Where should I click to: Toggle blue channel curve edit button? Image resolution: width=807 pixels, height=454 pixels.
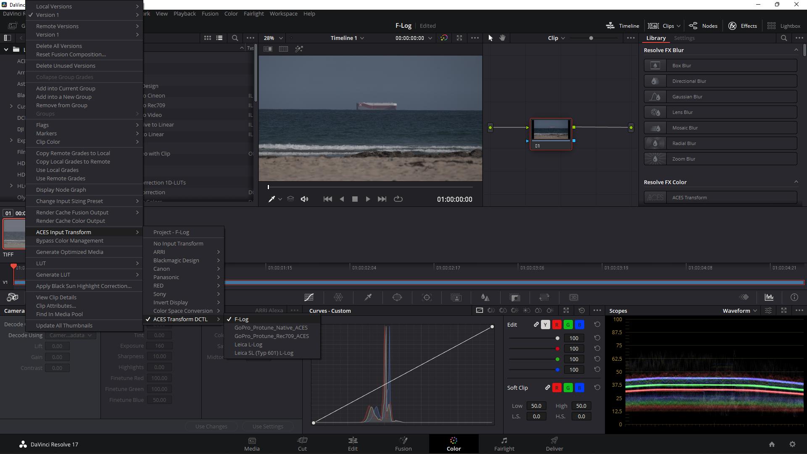pyautogui.click(x=579, y=325)
